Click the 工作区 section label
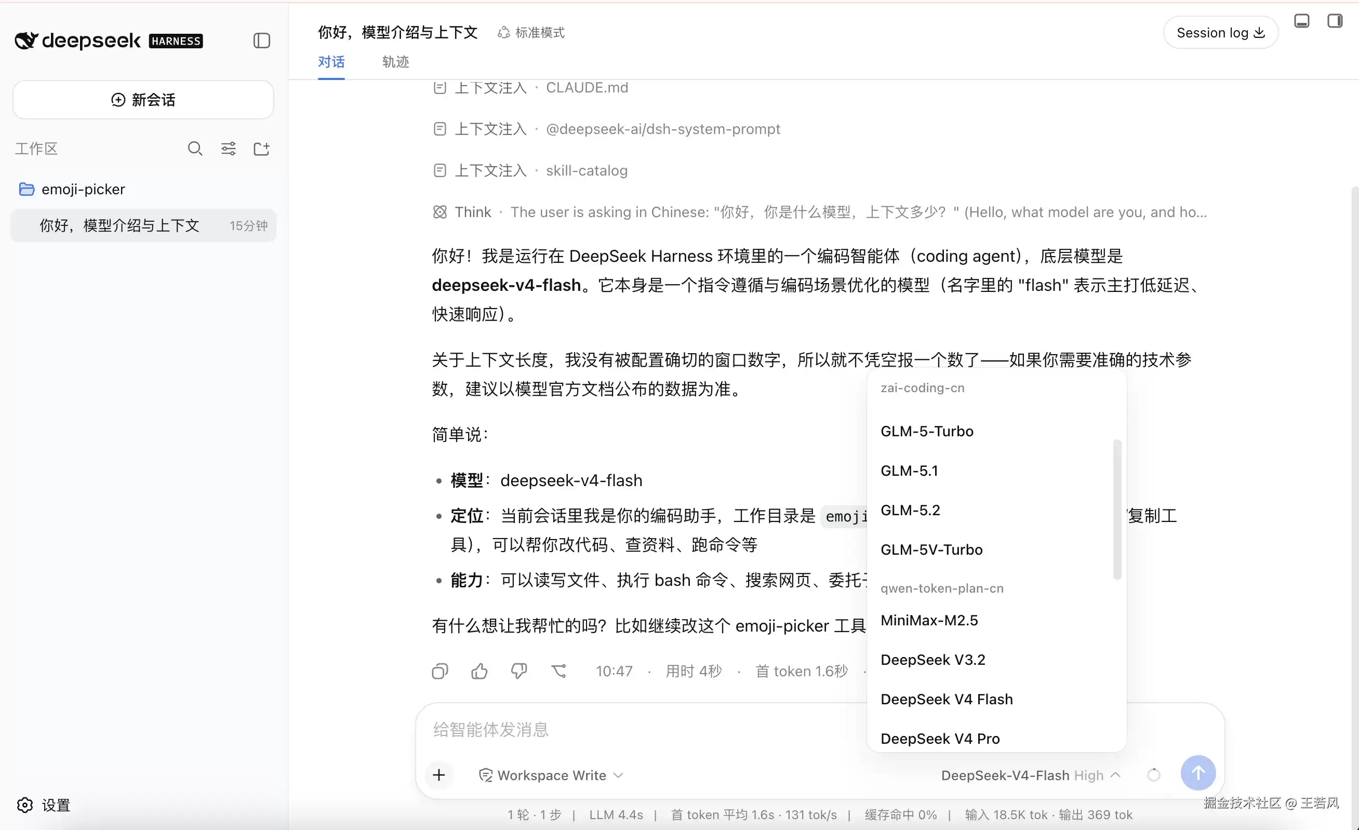 36,149
